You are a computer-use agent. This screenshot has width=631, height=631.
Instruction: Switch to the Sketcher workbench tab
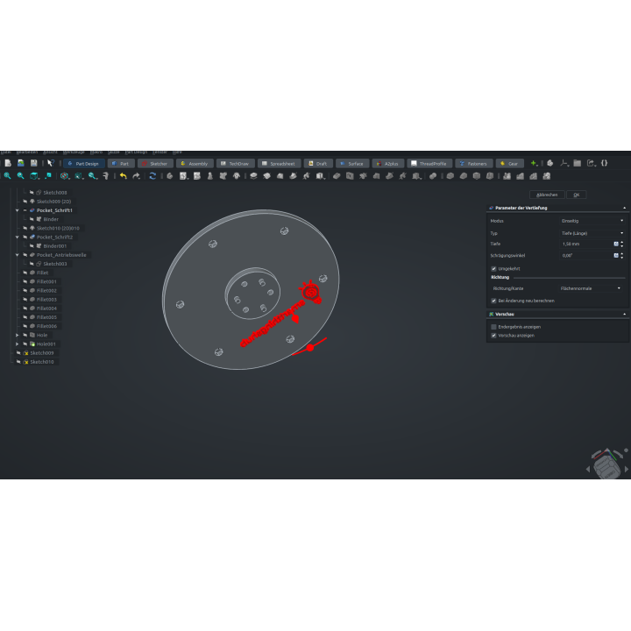155,164
